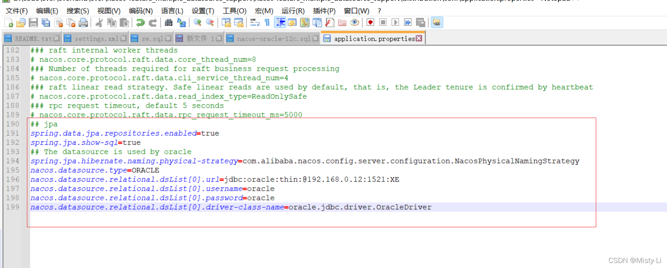Start macro recording with the red dot
Image resolution: width=667 pixels, height=268 pixels.
pos(370,23)
